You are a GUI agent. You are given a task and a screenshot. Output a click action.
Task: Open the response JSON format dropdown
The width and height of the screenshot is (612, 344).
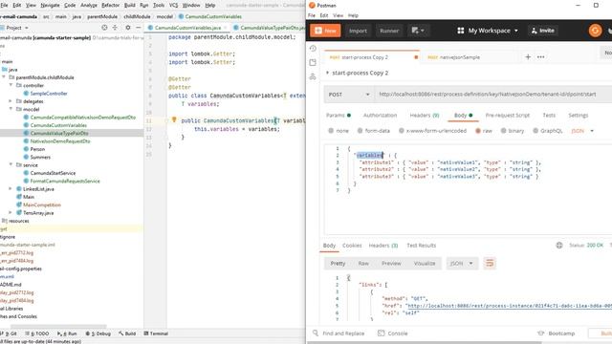(462, 264)
